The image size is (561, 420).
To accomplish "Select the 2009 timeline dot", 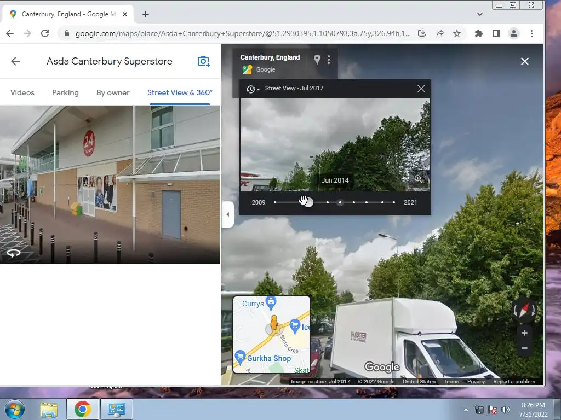I will [275, 202].
